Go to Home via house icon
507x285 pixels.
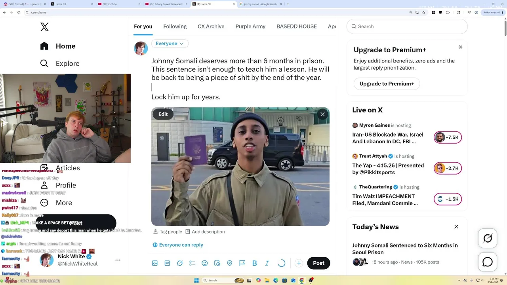point(44,46)
